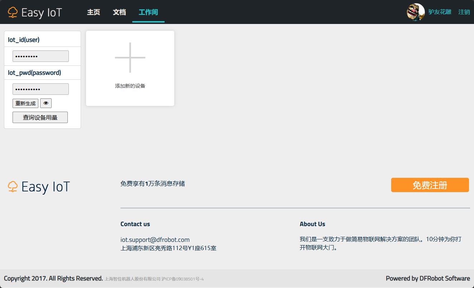Image resolution: width=474 pixels, height=288 pixels.
Task: Click the user avatar picture
Action: 416,12
